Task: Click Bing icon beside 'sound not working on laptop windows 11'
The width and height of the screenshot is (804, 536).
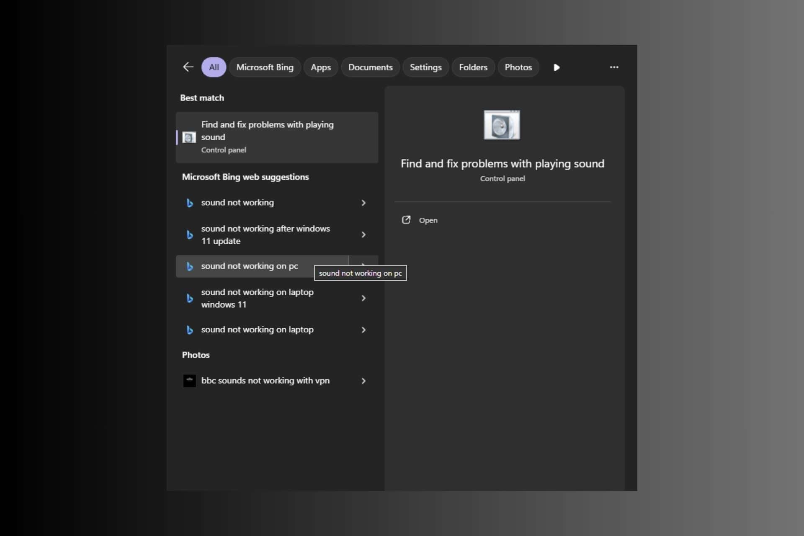Action: pos(190,298)
